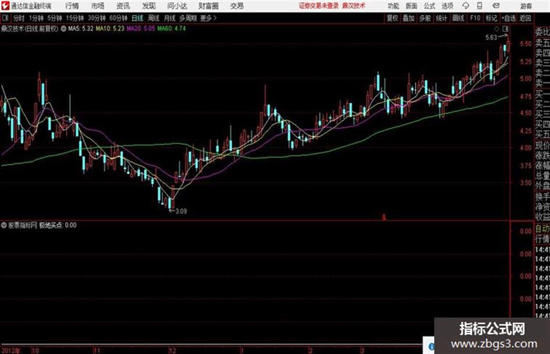Open the 财富圈 menu
Screen dimensions: 550x354
click(x=208, y=6)
